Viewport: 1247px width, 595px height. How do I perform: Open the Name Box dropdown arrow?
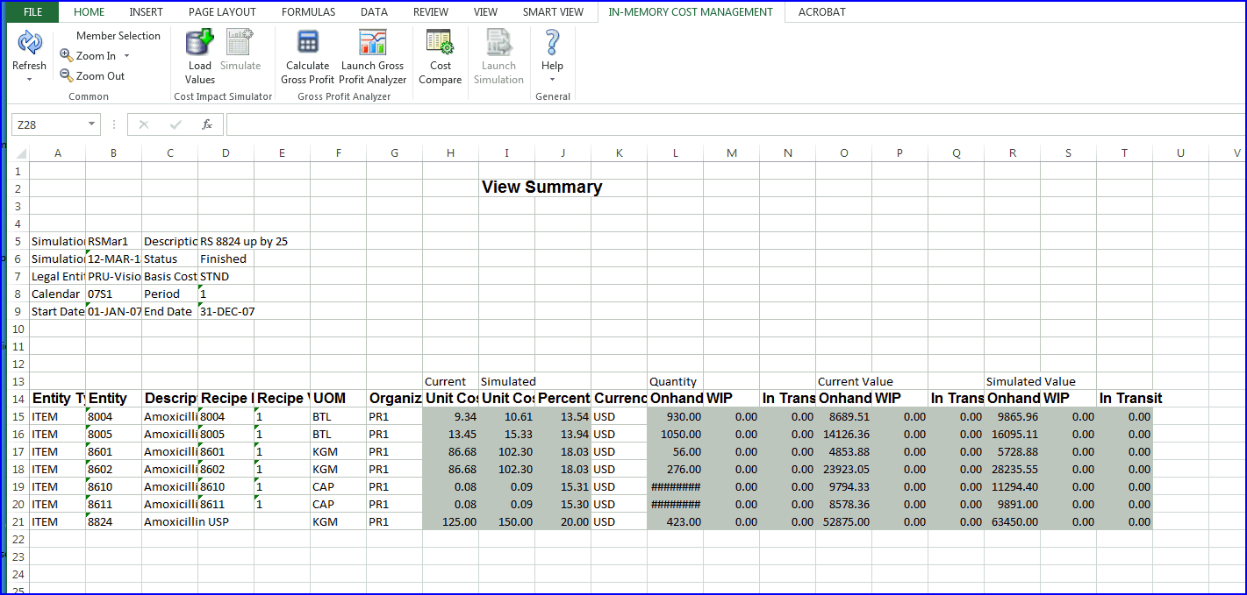click(x=92, y=124)
